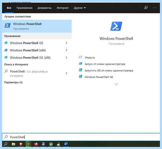Screen dimensions: 162x149
Task: Click Открыть to open PowerShell
Action: pos(90,57)
